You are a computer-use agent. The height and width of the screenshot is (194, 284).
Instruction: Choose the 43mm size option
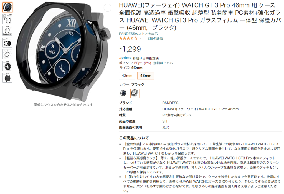click(x=127, y=76)
